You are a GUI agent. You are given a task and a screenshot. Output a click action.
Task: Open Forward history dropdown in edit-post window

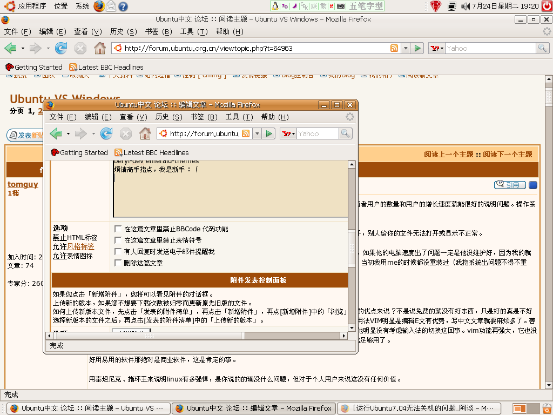(93, 134)
